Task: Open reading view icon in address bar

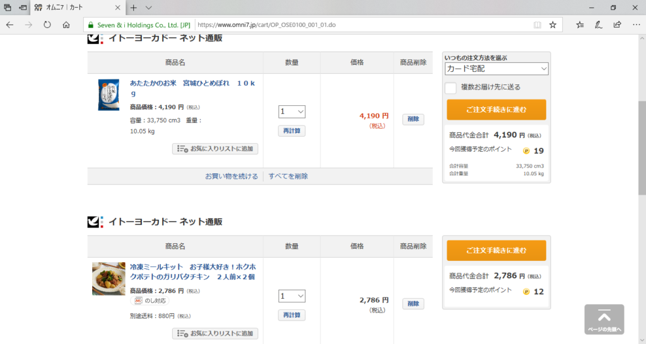Action: click(x=537, y=25)
